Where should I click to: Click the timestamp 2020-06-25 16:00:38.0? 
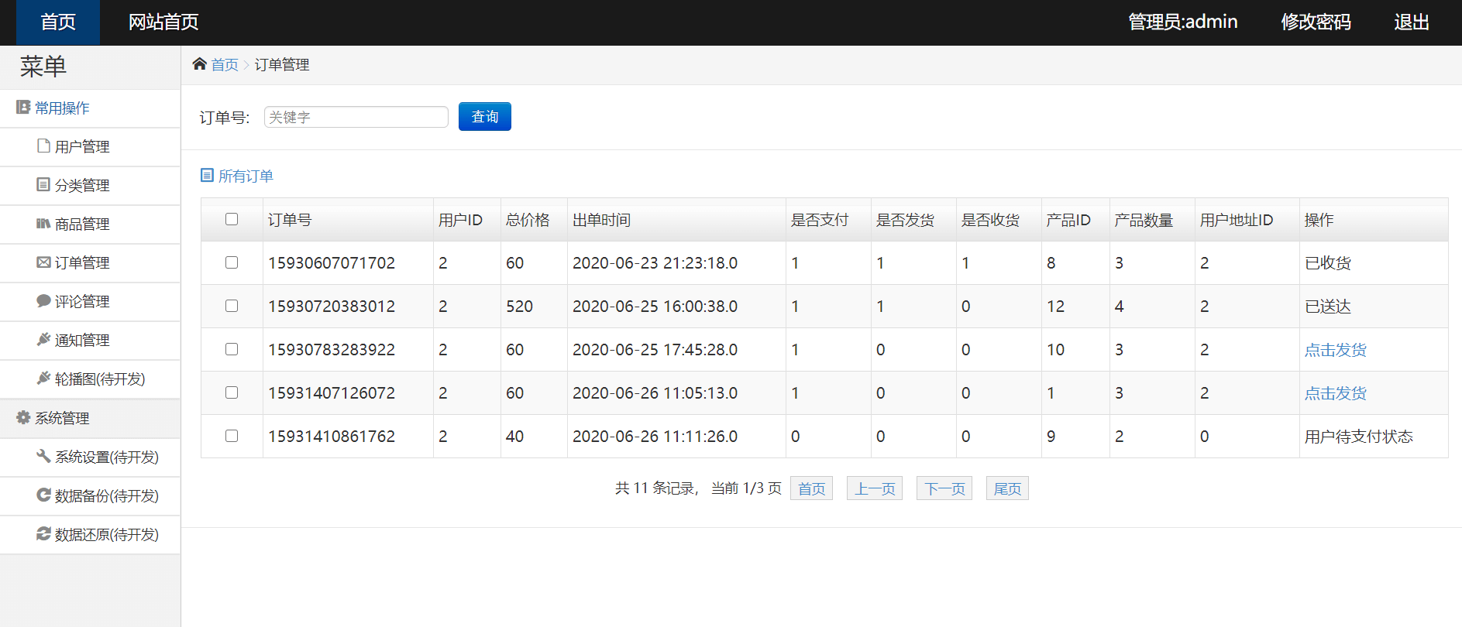(x=655, y=307)
